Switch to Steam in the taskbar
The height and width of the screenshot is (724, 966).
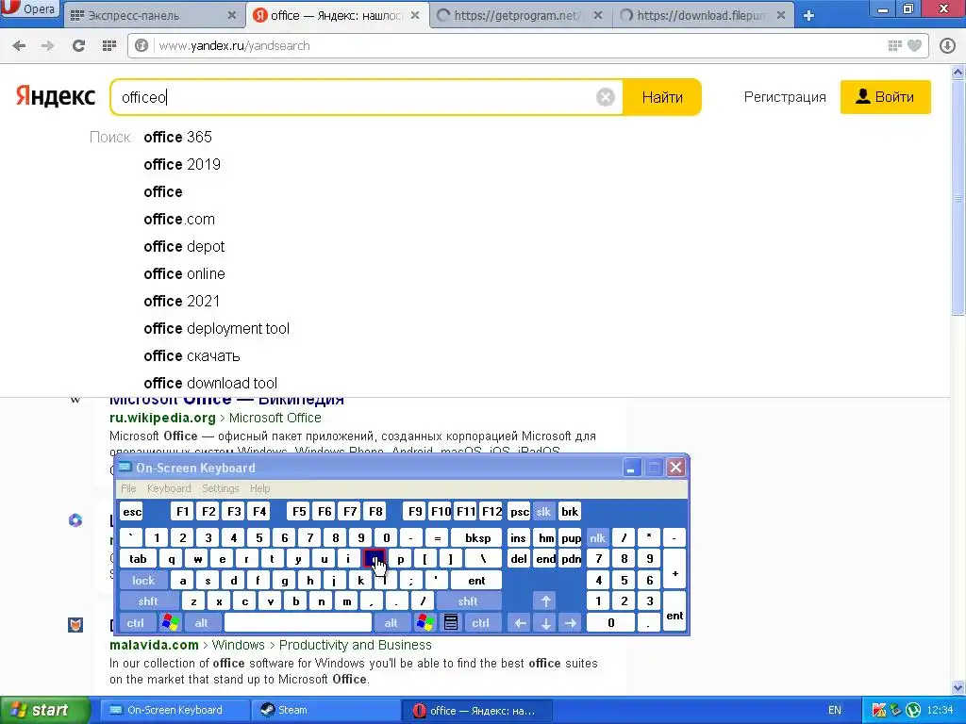(x=325, y=711)
